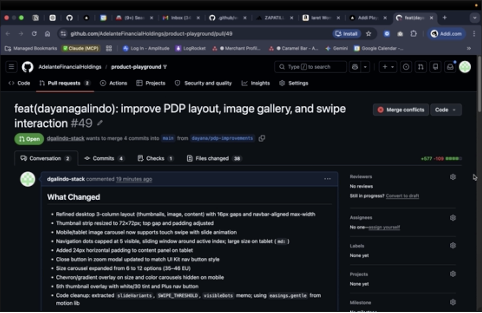Open dgalindo-stack comment author avatar
482x313 pixels.
tap(28, 179)
